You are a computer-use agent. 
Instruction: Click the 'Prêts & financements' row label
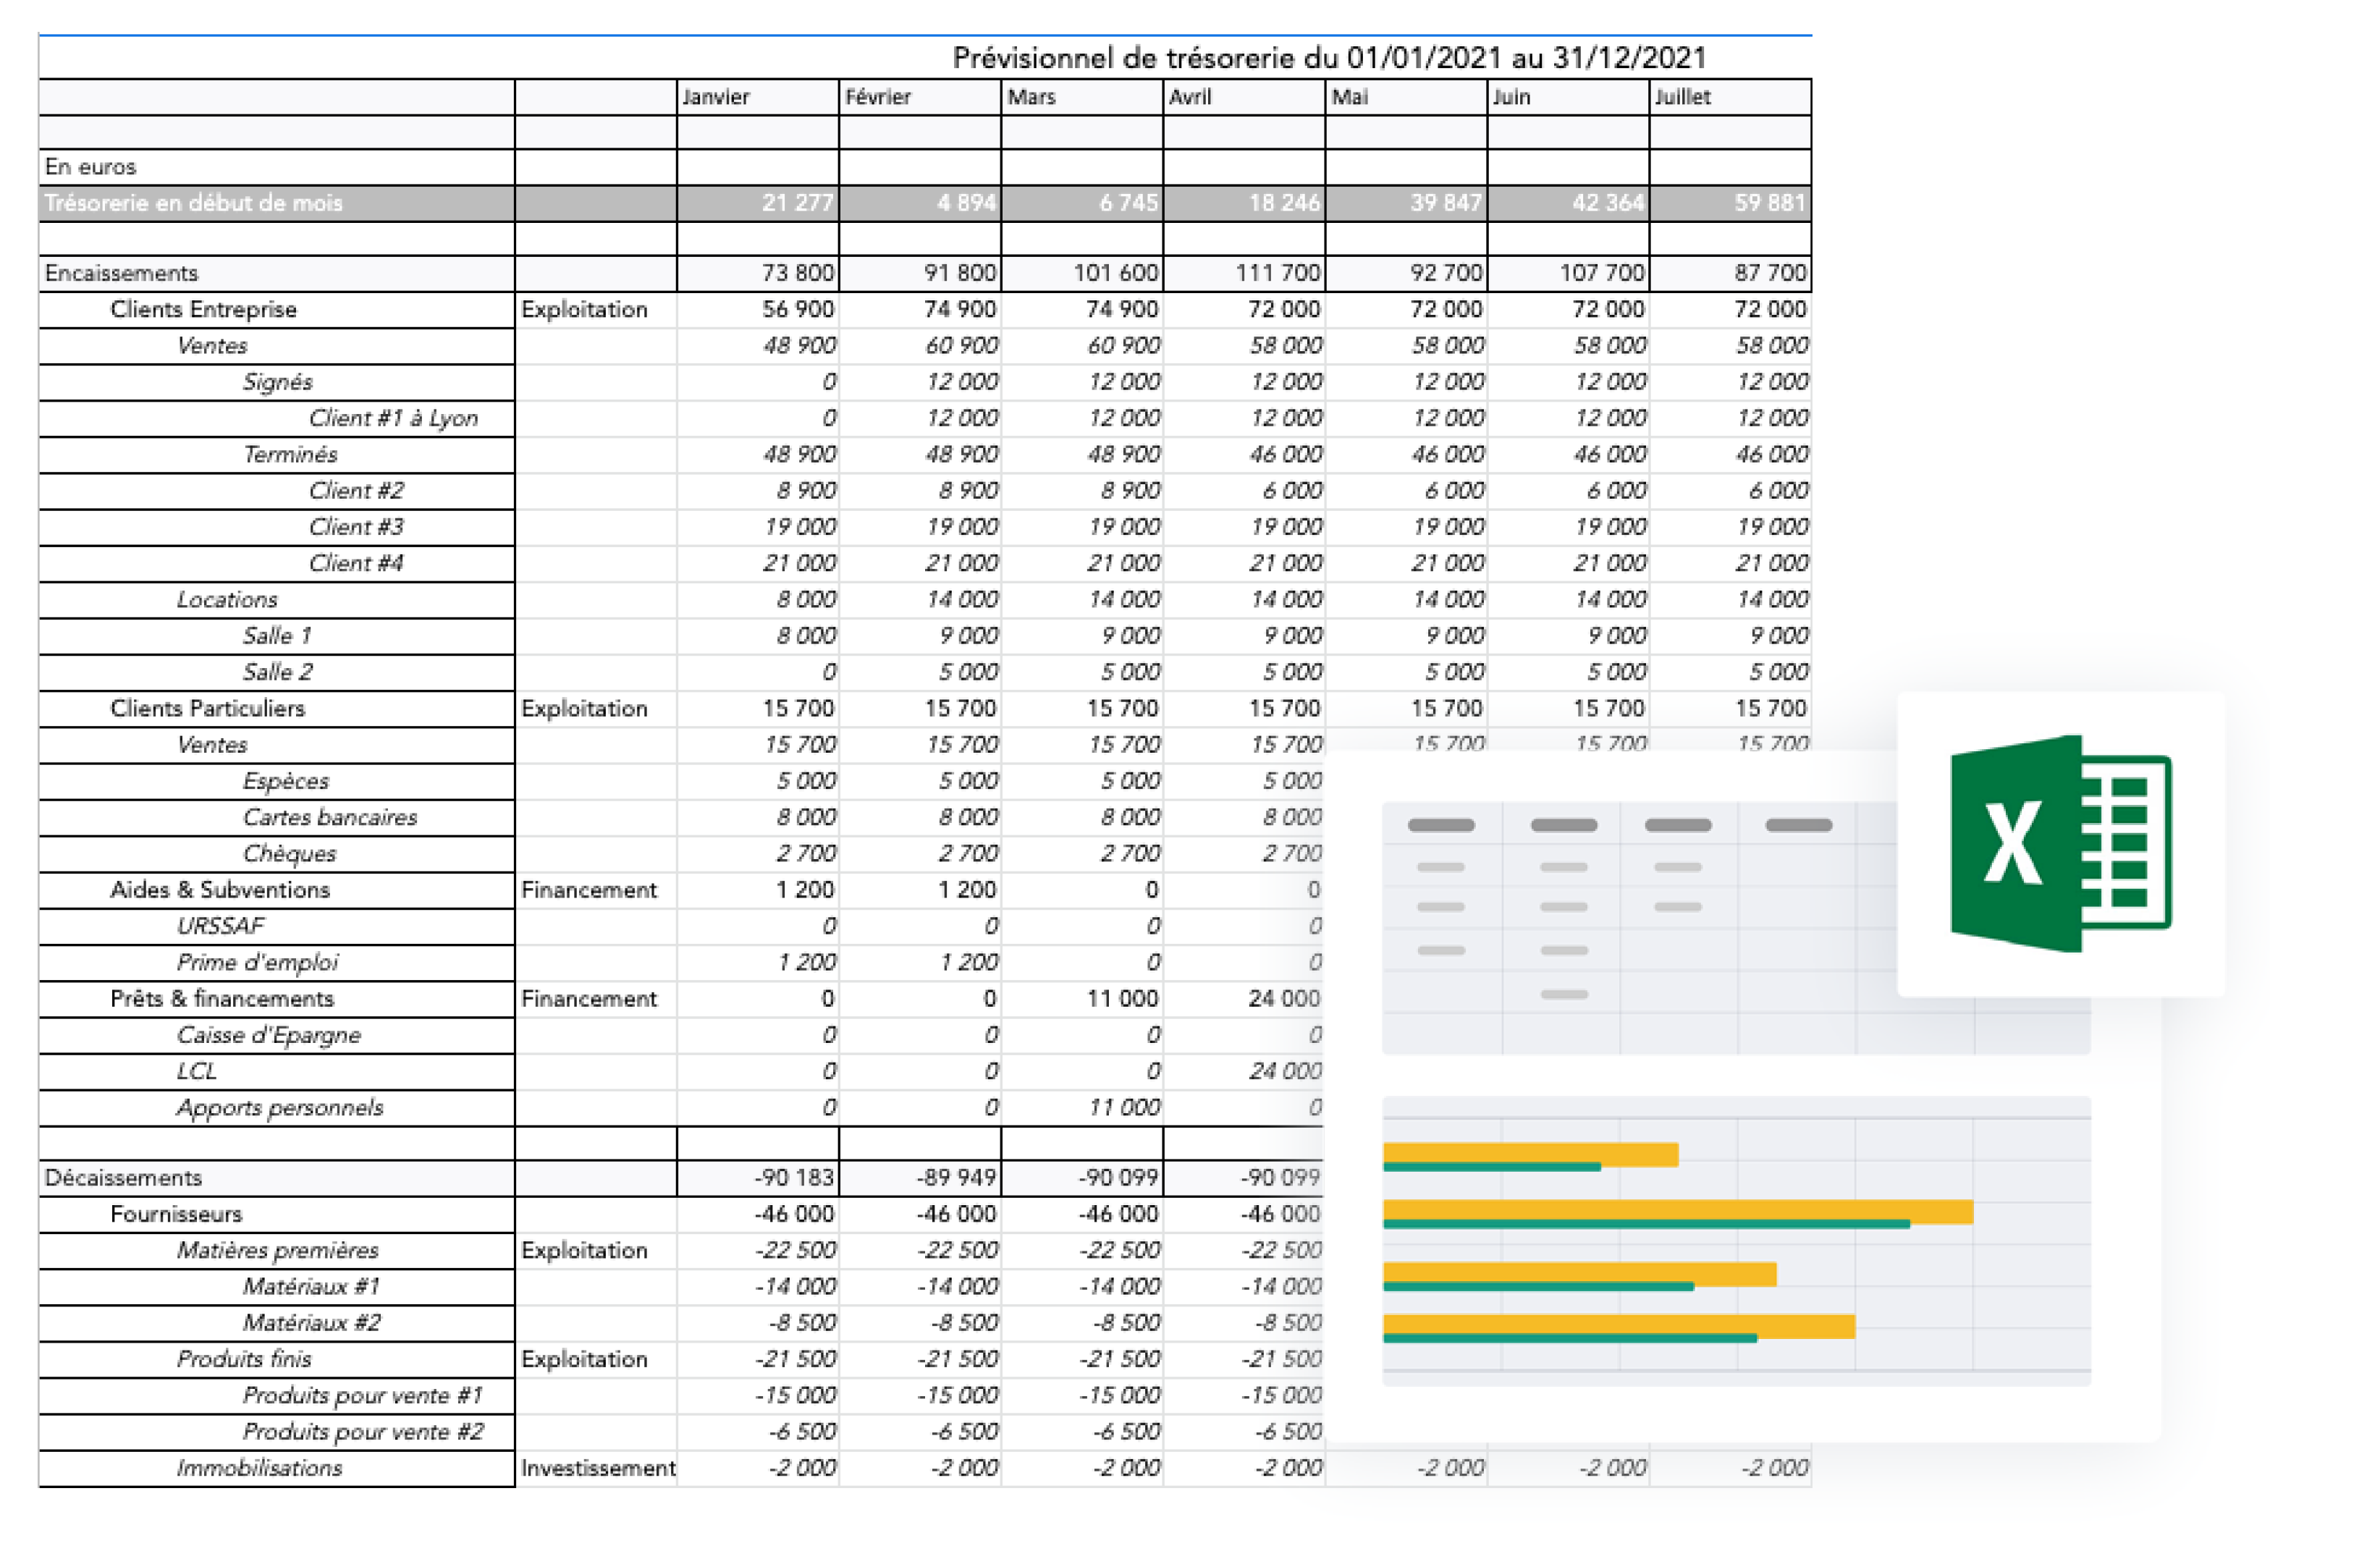(x=277, y=999)
